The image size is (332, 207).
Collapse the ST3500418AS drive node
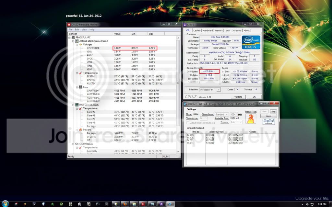click(73, 144)
